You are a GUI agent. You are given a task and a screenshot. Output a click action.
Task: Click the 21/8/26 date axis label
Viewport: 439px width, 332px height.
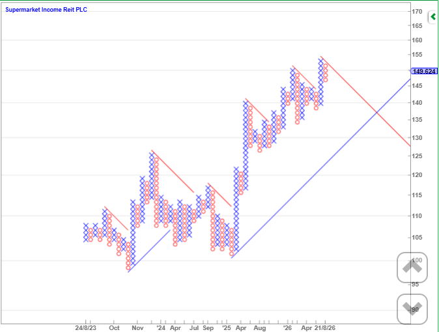(x=325, y=328)
